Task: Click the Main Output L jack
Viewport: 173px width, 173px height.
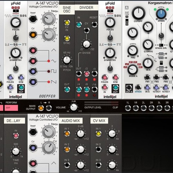Action: [41, 108]
